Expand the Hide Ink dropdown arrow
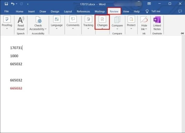 click(x=146, y=29)
